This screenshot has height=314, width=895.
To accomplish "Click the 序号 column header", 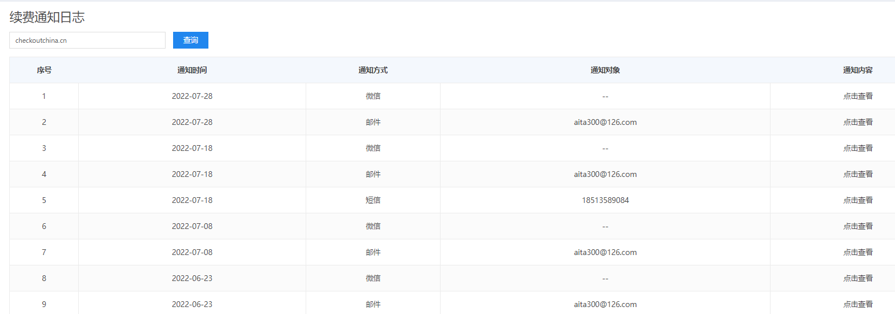I will (x=44, y=71).
